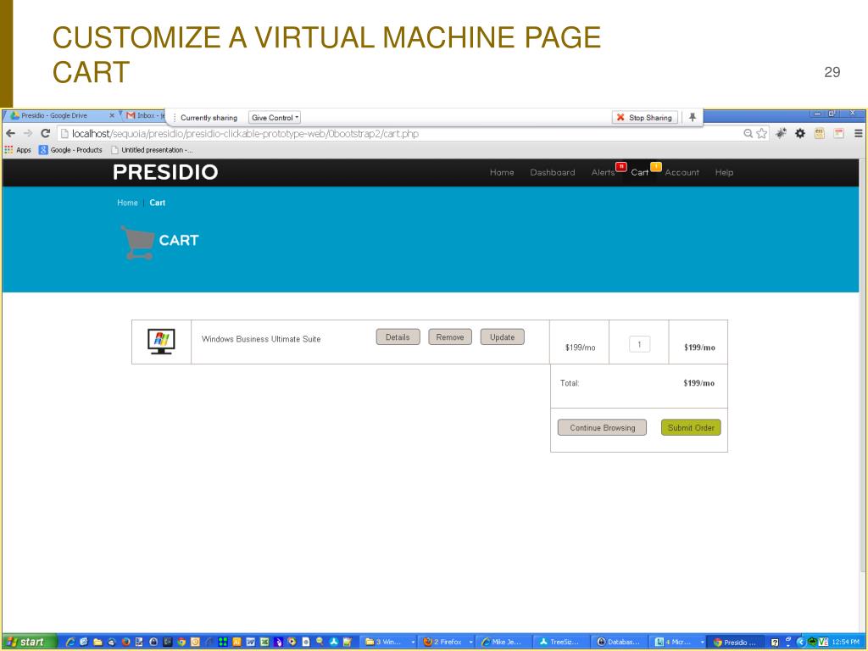Screen dimensions: 868x651
Task: Open the Windows start button
Action: pos(29,642)
